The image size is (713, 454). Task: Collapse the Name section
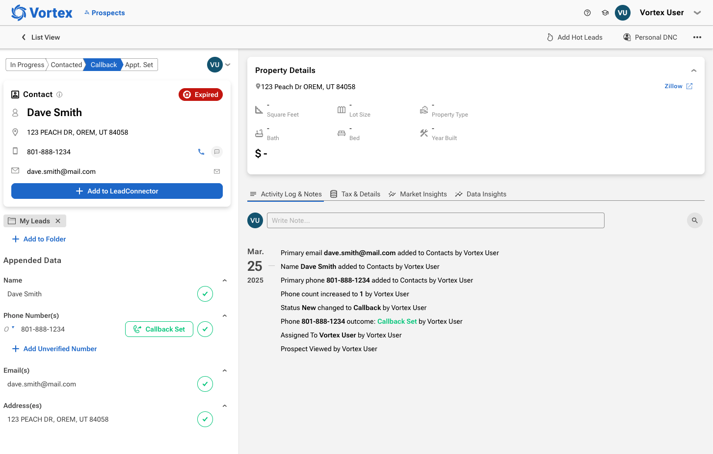(x=225, y=281)
